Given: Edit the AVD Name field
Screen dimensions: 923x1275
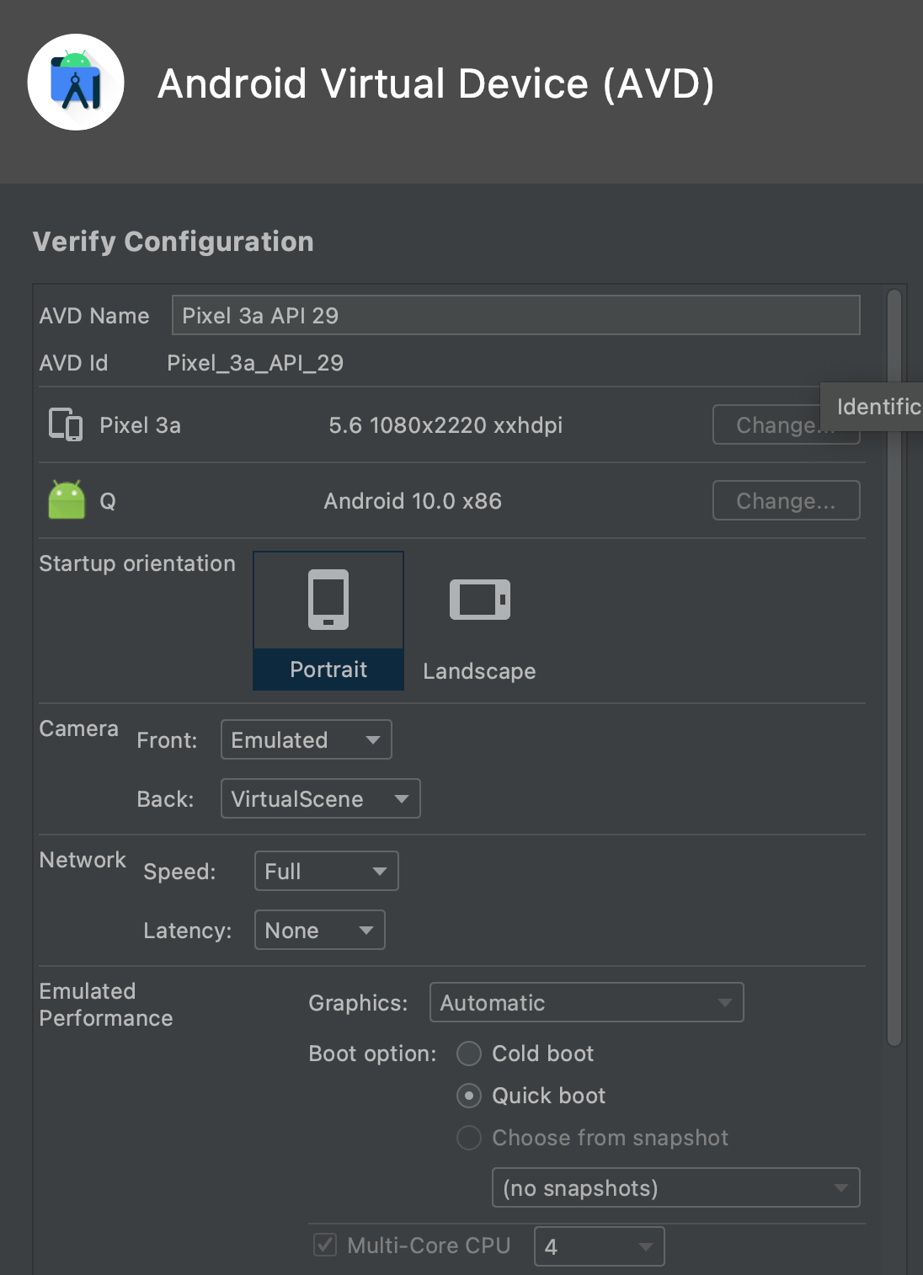Looking at the screenshot, I should (x=515, y=315).
